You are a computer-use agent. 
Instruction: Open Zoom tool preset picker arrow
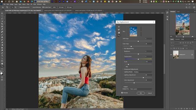[x=9, y=7]
